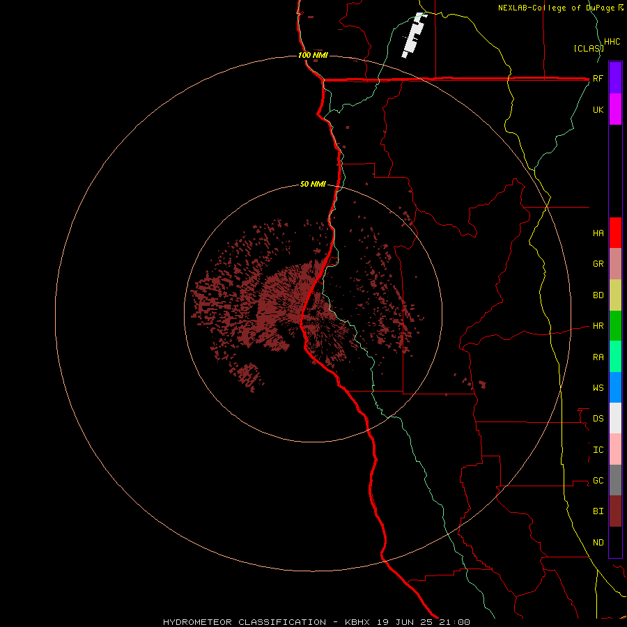Click the HR green legend swatch
The image size is (627, 627).
(615, 326)
